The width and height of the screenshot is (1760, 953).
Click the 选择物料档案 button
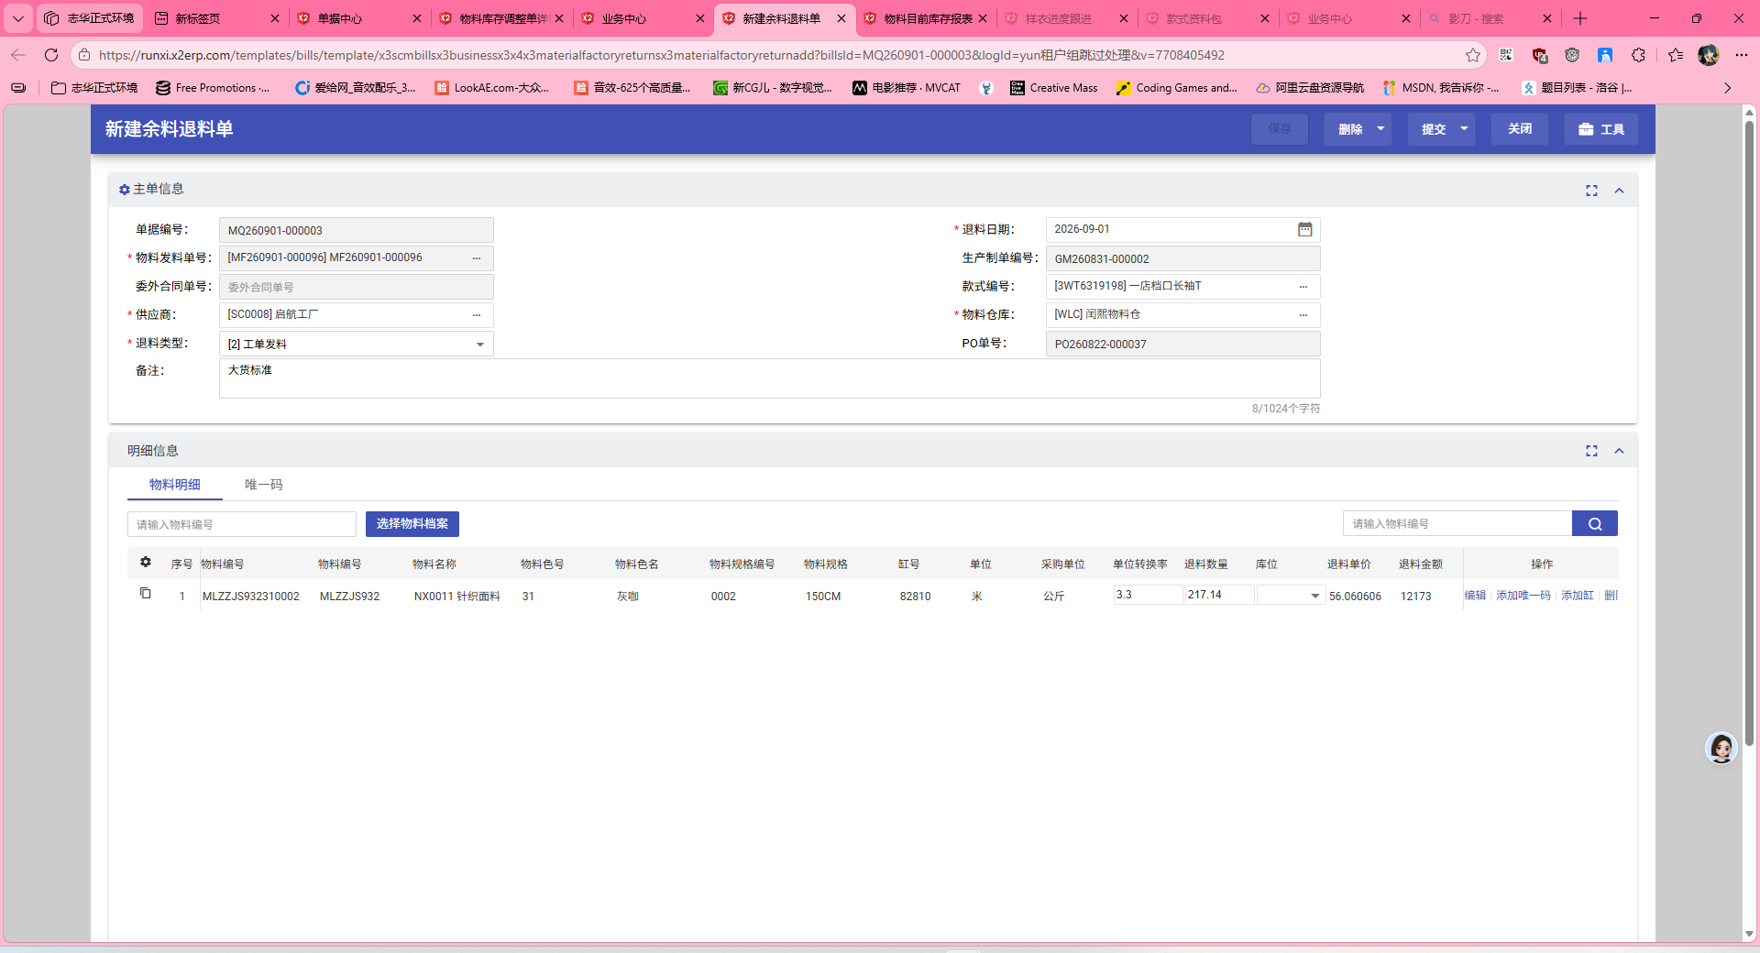click(412, 524)
